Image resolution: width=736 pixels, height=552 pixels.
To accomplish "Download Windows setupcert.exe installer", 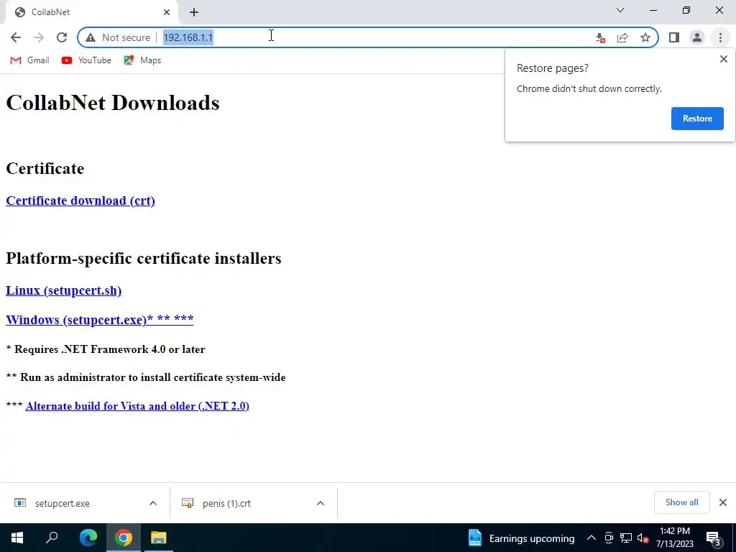I will click(99, 320).
